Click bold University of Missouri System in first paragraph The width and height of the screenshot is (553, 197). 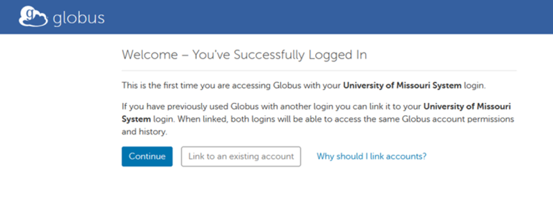[402, 85]
